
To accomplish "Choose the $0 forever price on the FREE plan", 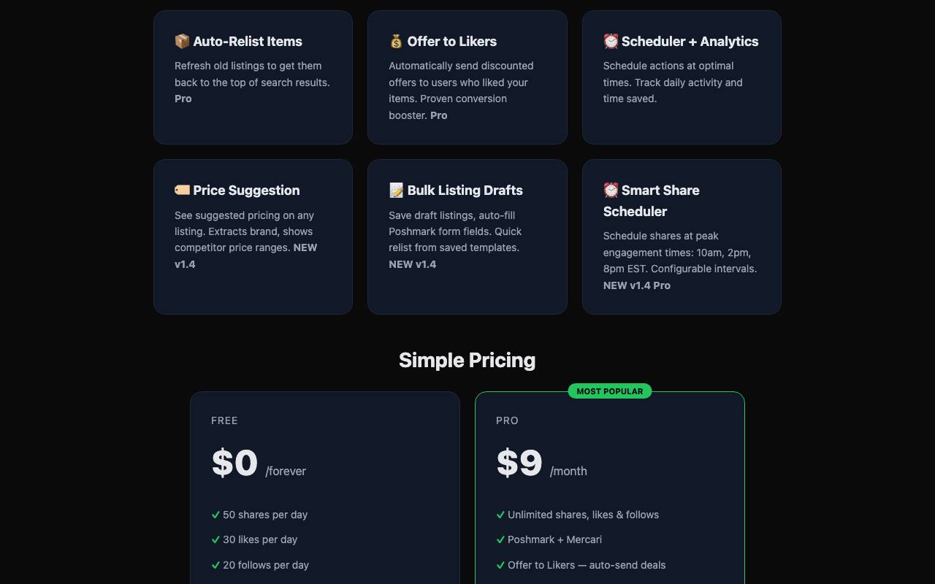I will [259, 463].
